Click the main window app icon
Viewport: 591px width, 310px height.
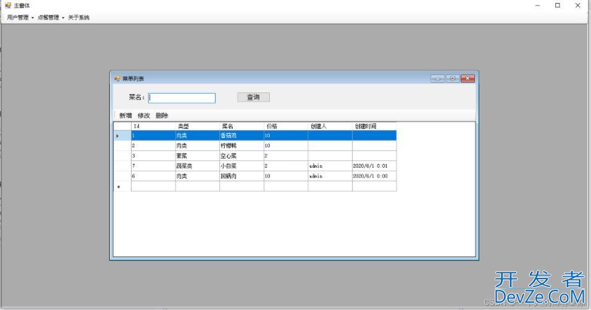click(x=8, y=6)
